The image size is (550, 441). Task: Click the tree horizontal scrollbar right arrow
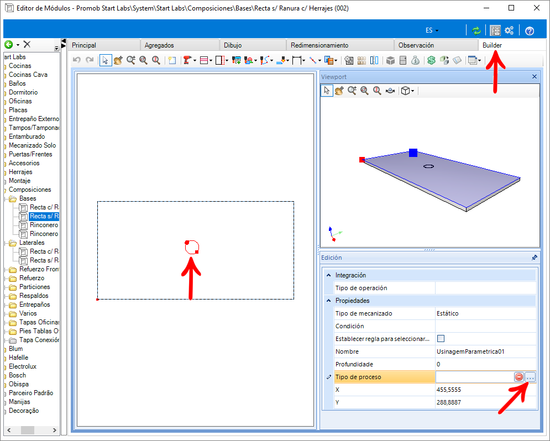coord(54,430)
